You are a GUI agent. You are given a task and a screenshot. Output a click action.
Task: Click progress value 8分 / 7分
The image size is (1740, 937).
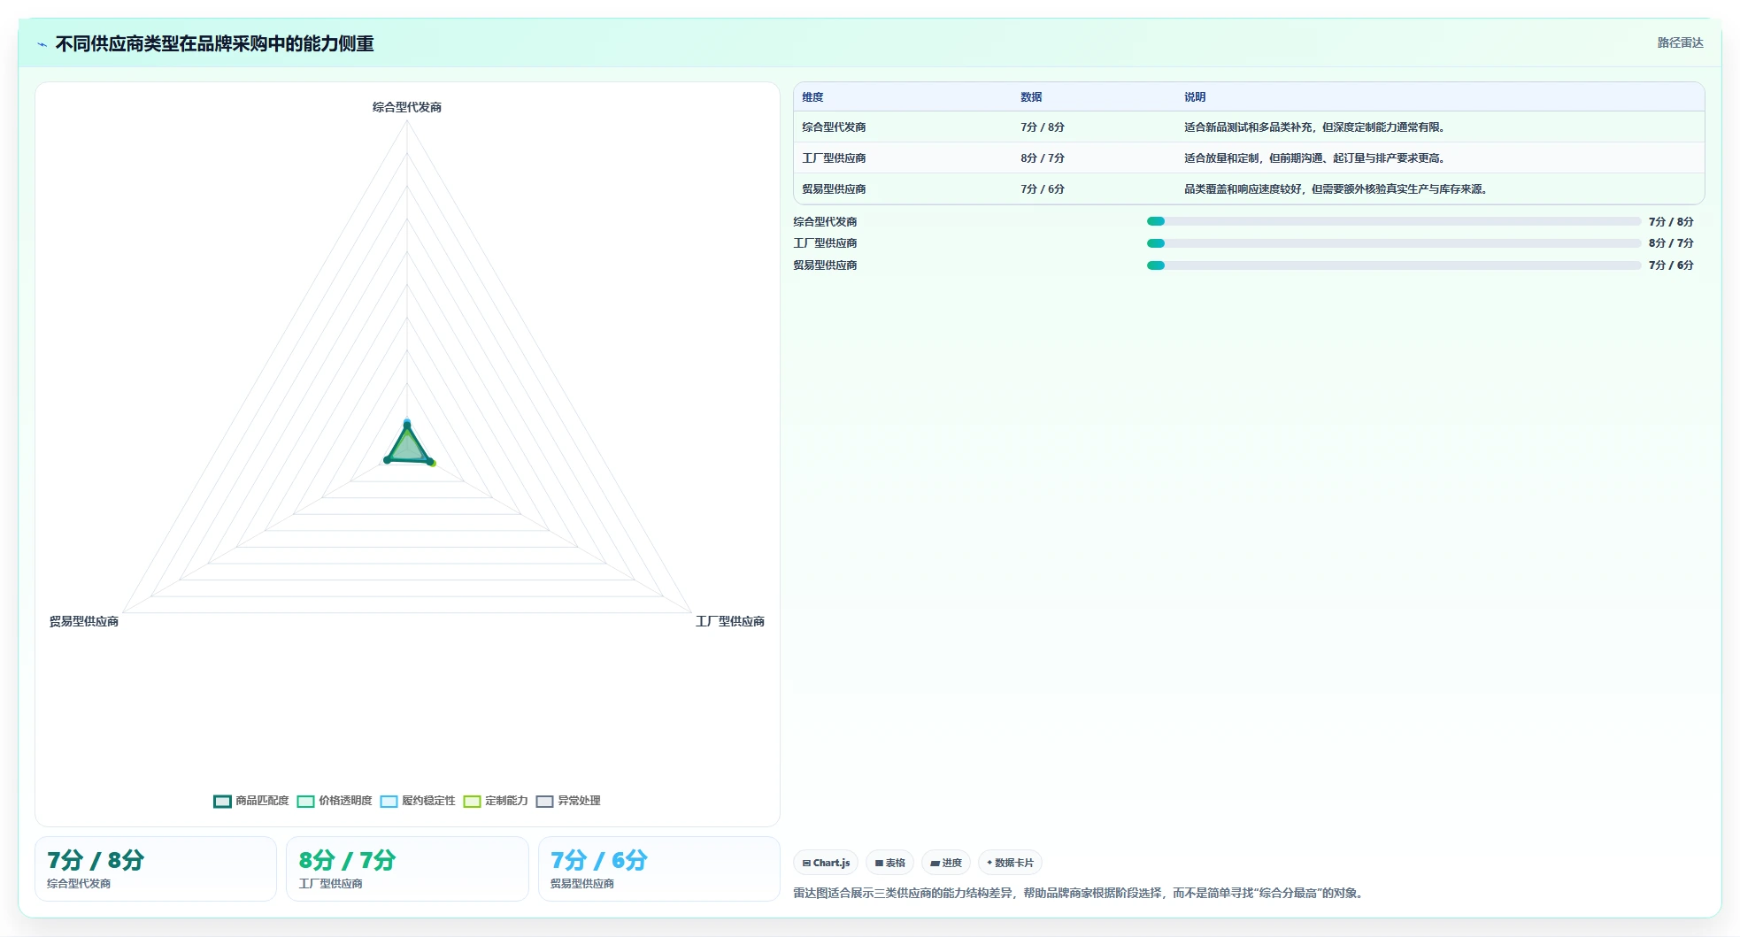1671,243
